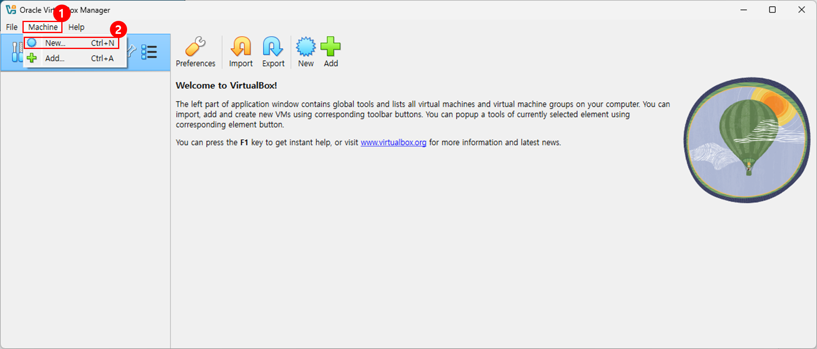
Task: Click the blue New machine toolbar icon
Action: coord(306,52)
